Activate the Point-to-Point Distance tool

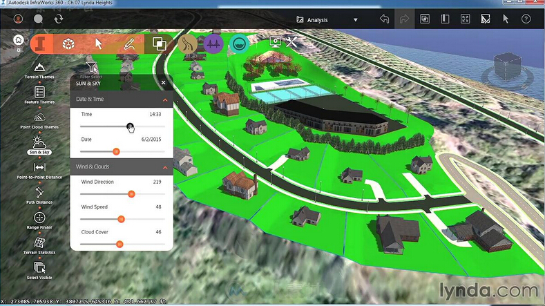click(x=39, y=168)
